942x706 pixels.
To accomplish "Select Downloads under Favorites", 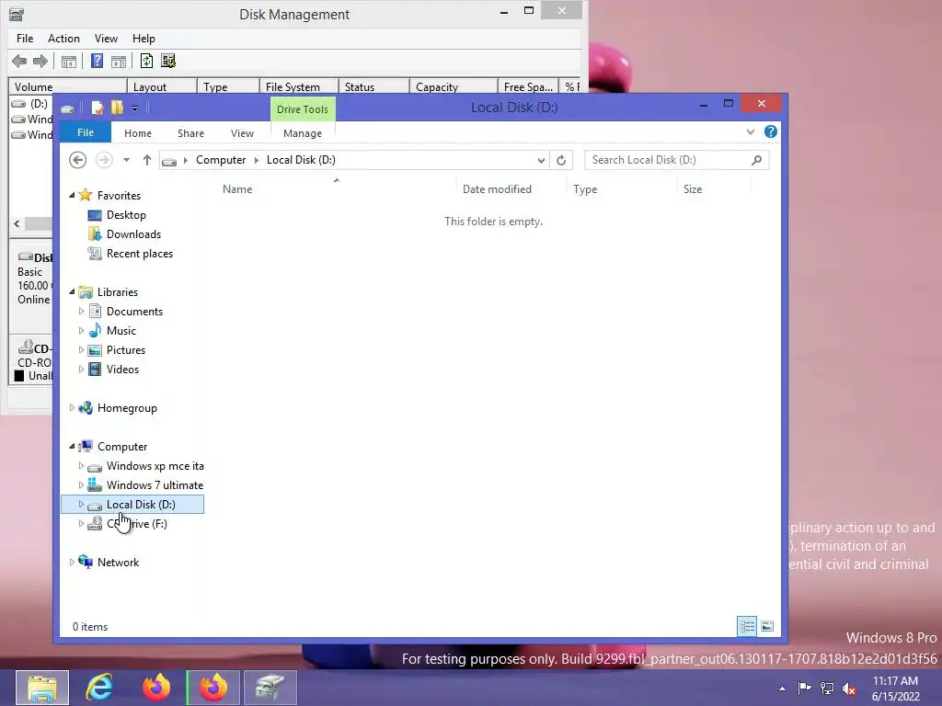I will click(133, 234).
